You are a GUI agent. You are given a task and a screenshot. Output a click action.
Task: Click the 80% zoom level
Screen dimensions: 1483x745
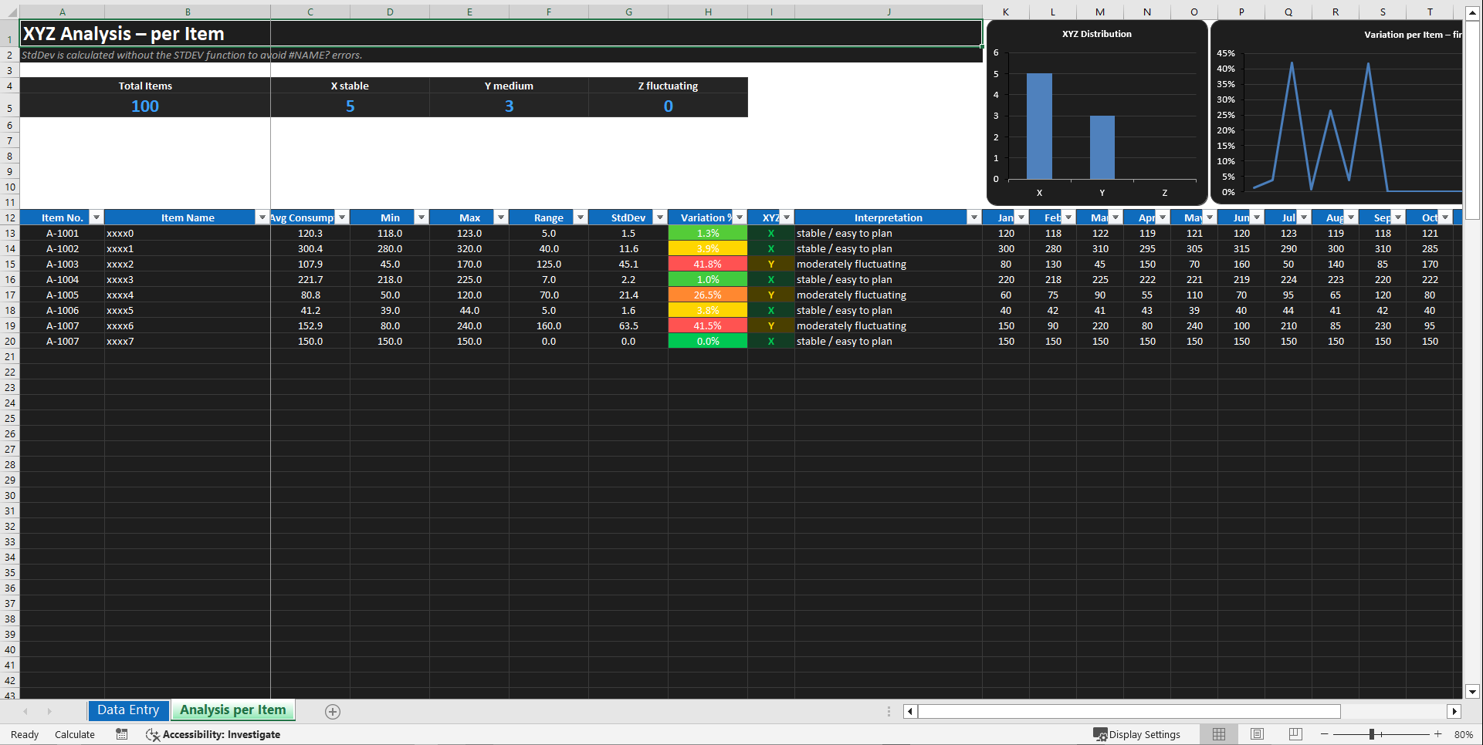click(1463, 734)
